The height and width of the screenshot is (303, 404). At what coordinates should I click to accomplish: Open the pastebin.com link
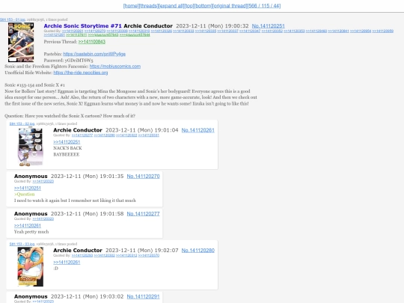point(94,54)
